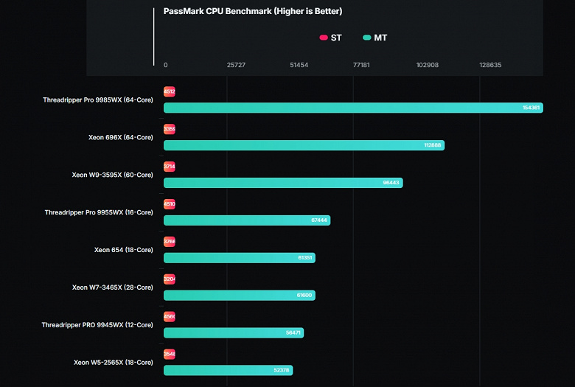This screenshot has height=387, width=575.
Task: Select the red ST bar for Xeon W9-3595X
Action: 170,167
